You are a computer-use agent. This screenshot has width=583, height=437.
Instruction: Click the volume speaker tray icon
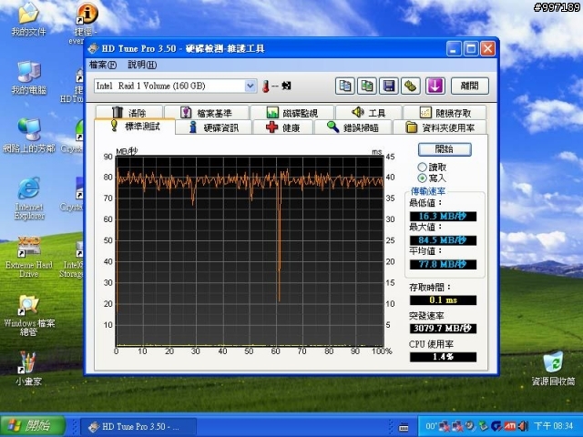click(523, 426)
